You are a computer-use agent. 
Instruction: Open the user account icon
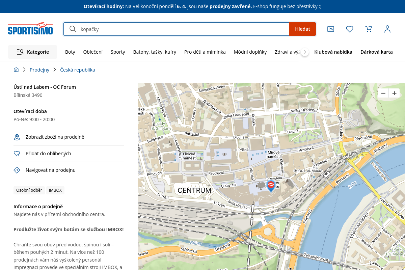(387, 29)
